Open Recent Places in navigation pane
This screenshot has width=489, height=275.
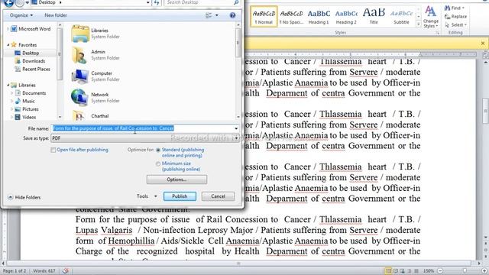point(33,70)
